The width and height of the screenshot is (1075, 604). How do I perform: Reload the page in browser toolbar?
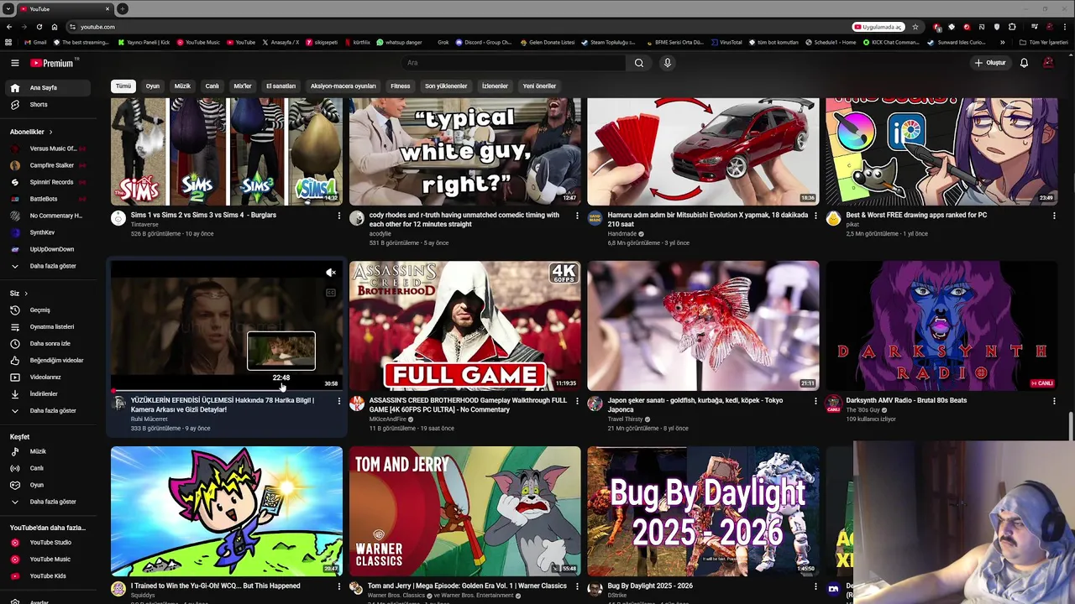39,27
